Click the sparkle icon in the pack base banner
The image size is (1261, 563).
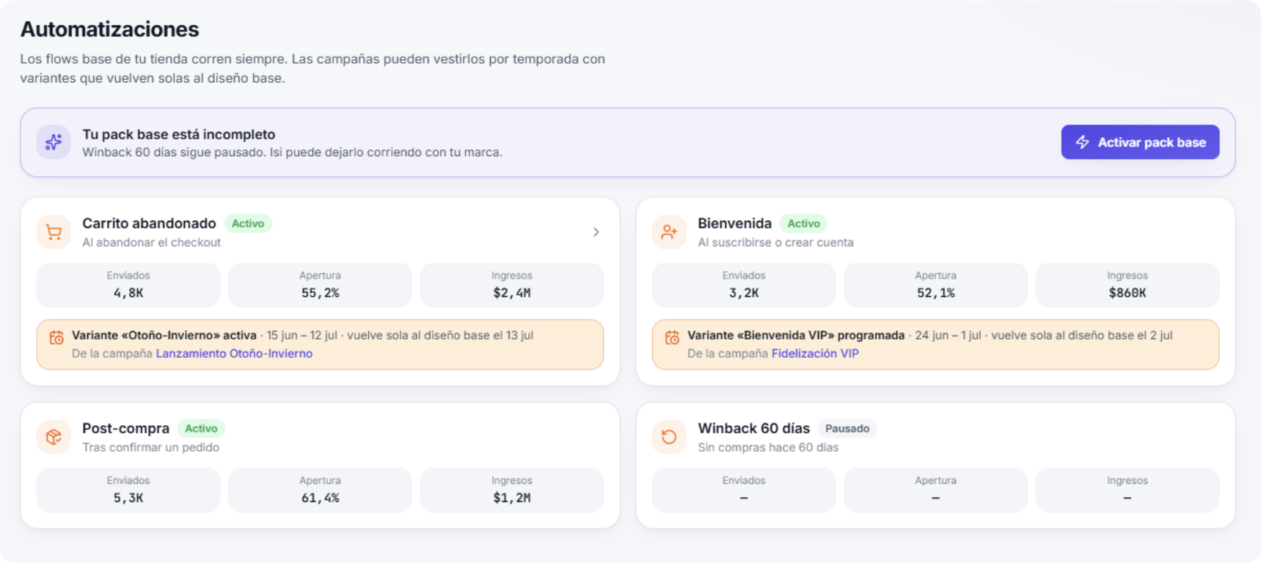click(x=54, y=142)
